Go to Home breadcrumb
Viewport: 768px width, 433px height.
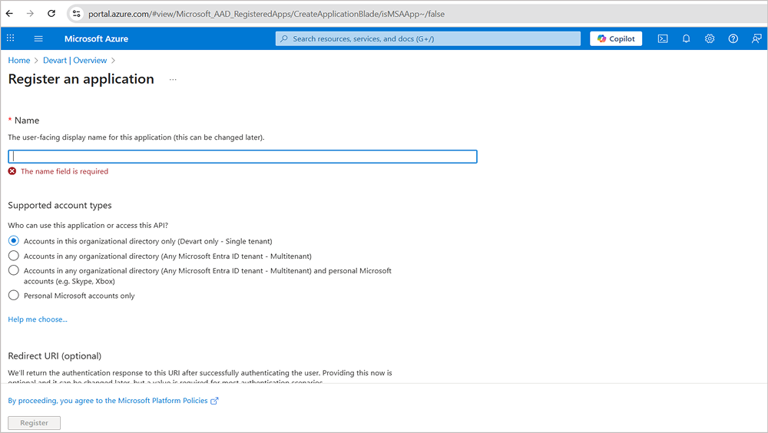pos(19,60)
